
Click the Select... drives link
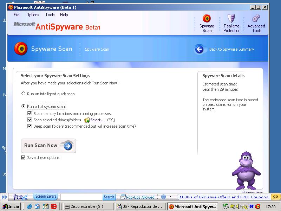click(x=98, y=120)
